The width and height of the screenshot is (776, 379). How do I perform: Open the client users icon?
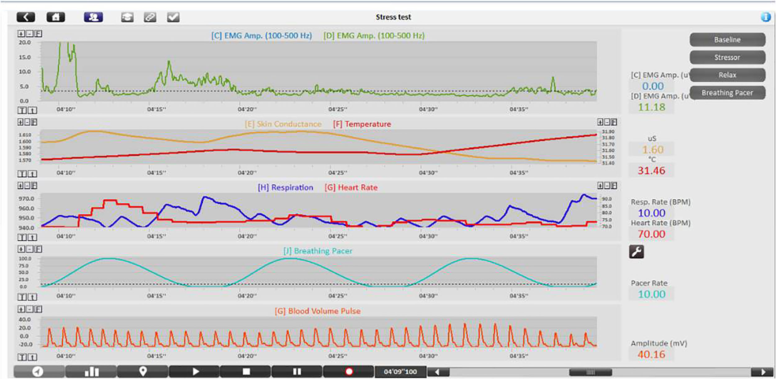pyautogui.click(x=93, y=17)
